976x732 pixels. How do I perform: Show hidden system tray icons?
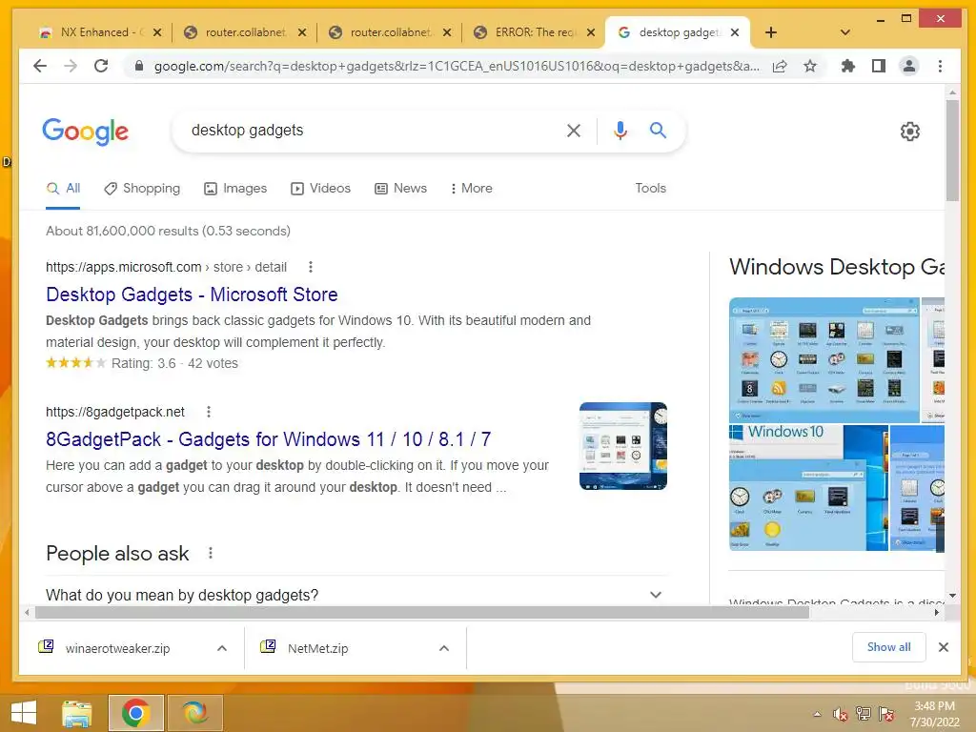(817, 714)
